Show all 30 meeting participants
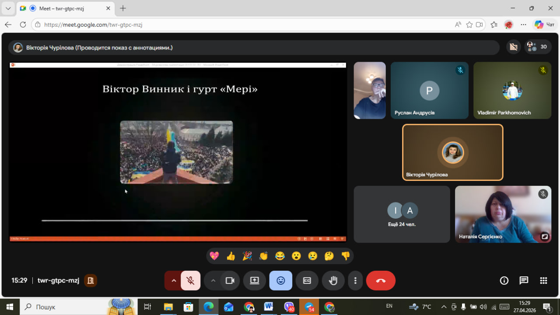This screenshot has height=315, width=560. (538, 47)
